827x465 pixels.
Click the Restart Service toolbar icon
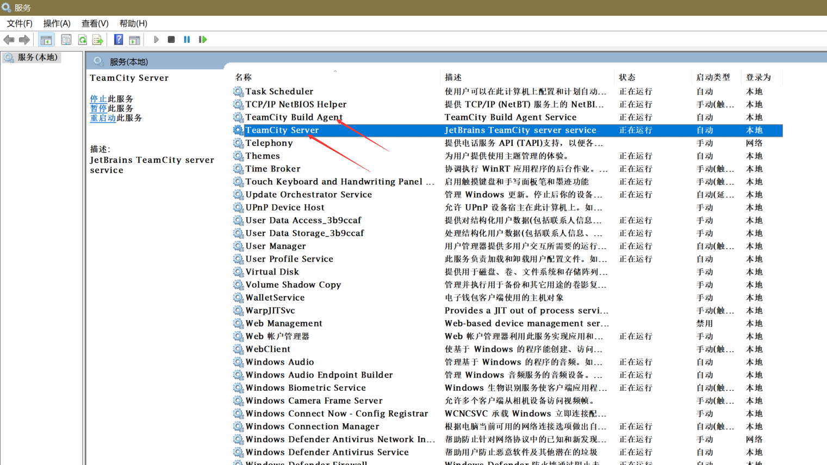pyautogui.click(x=203, y=40)
